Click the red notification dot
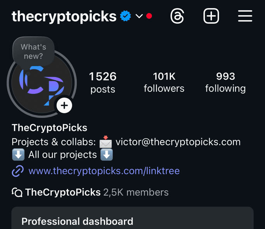This screenshot has width=265, height=229. [x=149, y=16]
